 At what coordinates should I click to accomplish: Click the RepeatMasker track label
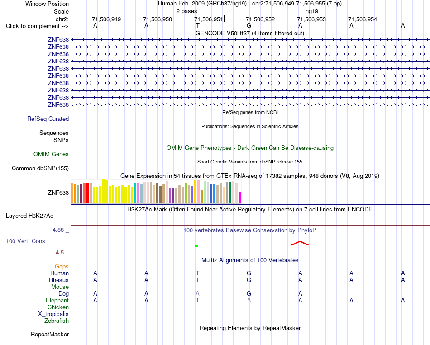point(50,334)
